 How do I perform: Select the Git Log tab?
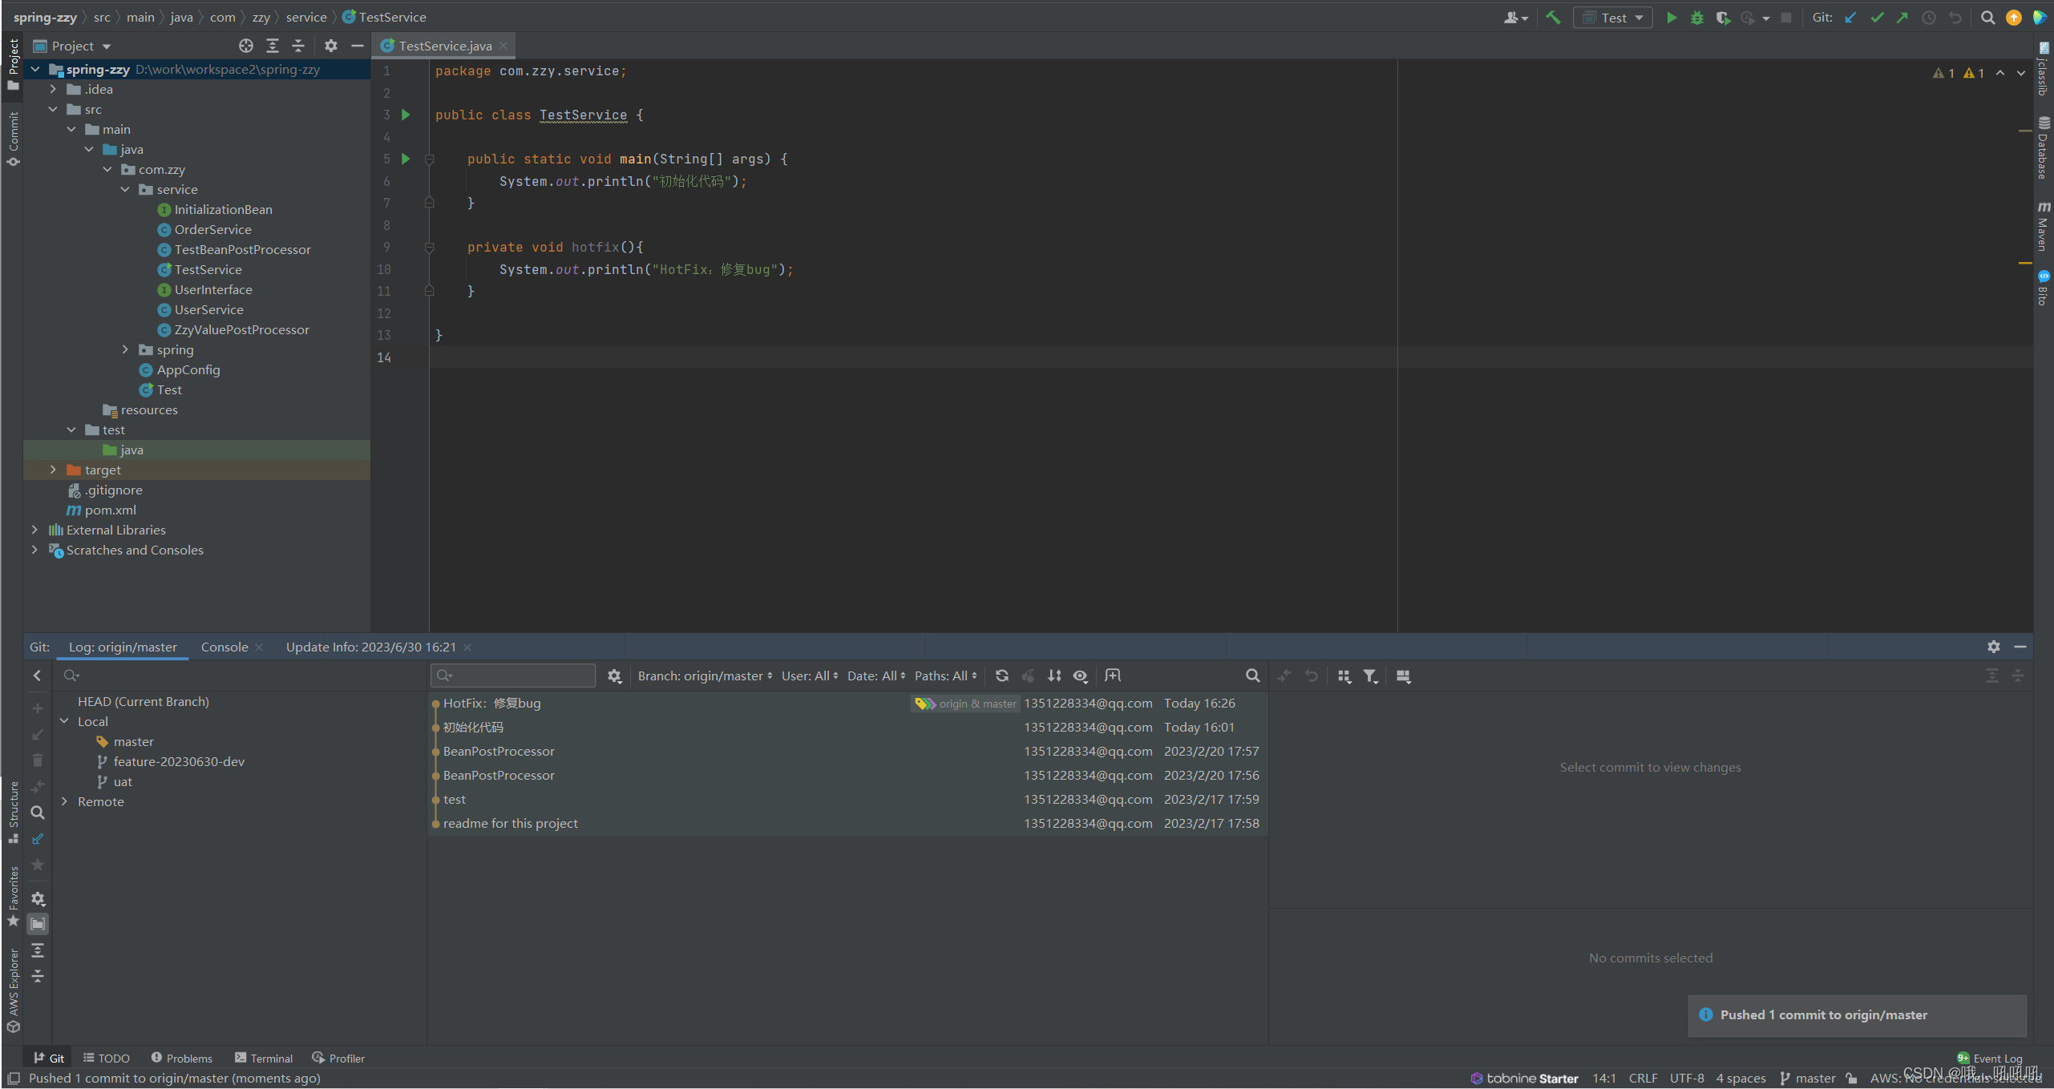pyautogui.click(x=123, y=647)
